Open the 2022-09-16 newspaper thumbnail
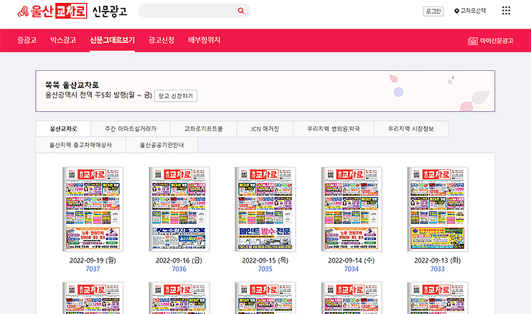The height and width of the screenshot is (314, 531). [179, 209]
